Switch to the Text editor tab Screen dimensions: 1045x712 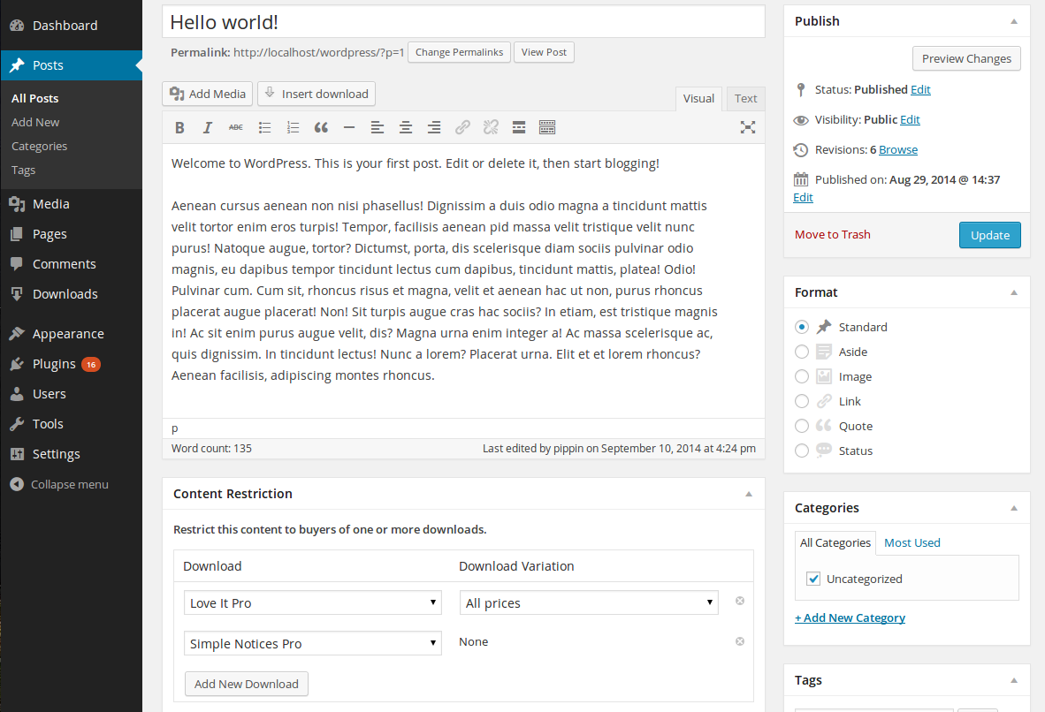point(745,99)
